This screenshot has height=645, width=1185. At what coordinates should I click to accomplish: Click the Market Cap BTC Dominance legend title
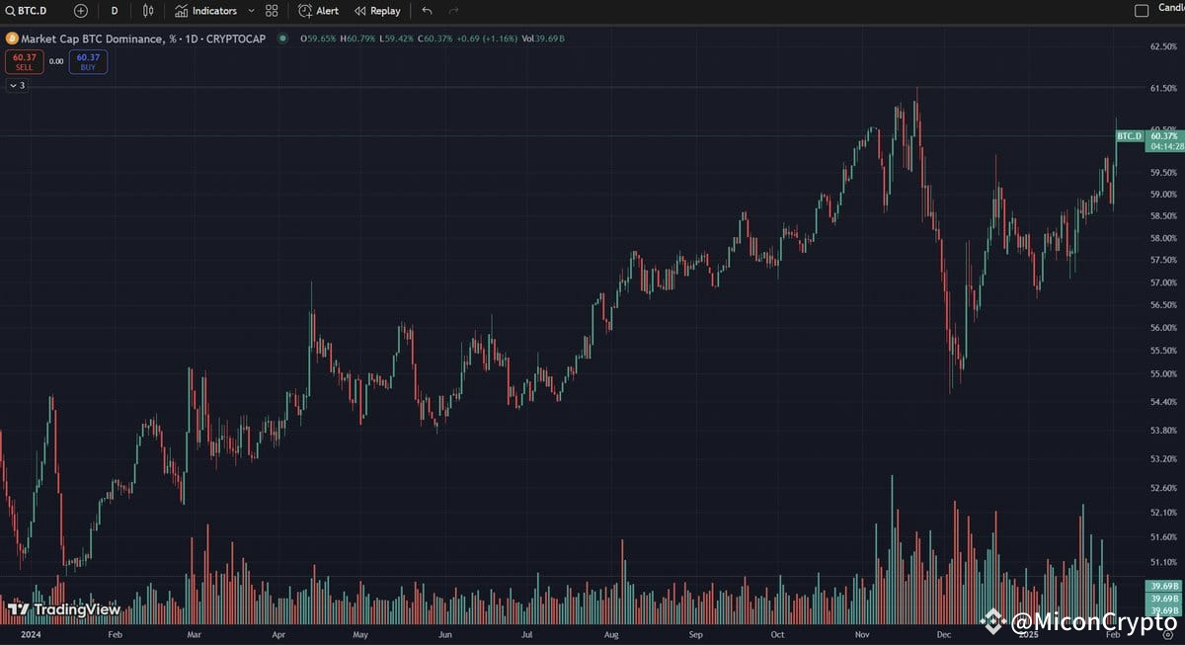[143, 39]
